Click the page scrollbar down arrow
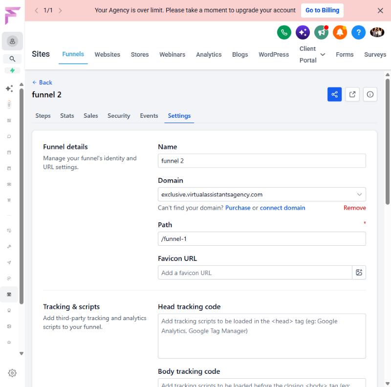This screenshot has width=391, height=387. pos(387,384)
